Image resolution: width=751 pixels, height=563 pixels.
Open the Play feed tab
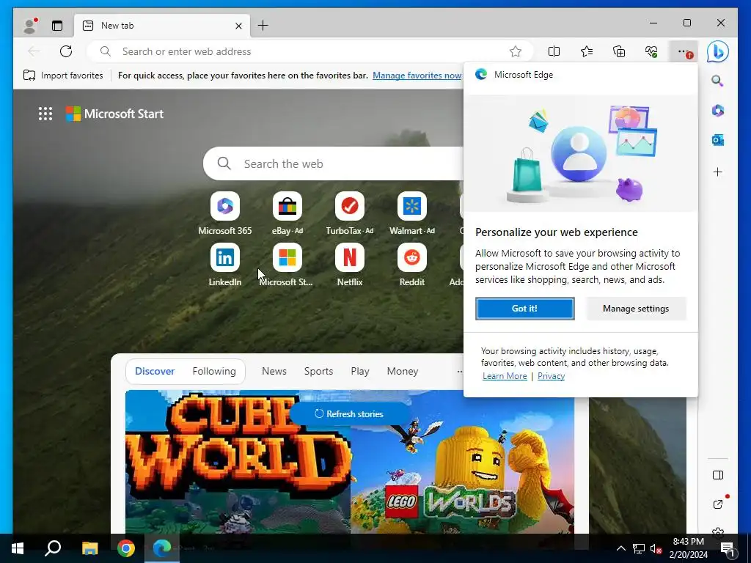(x=359, y=371)
